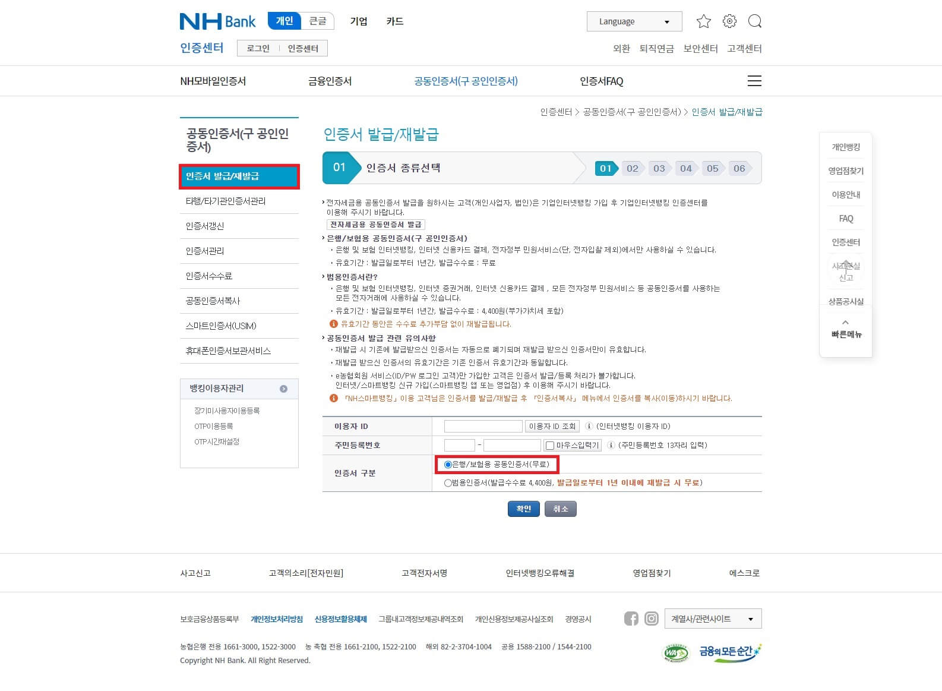Click info icon beside 마우스입력기 checkbox
Image resolution: width=942 pixels, height=691 pixels.
pyautogui.click(x=611, y=445)
